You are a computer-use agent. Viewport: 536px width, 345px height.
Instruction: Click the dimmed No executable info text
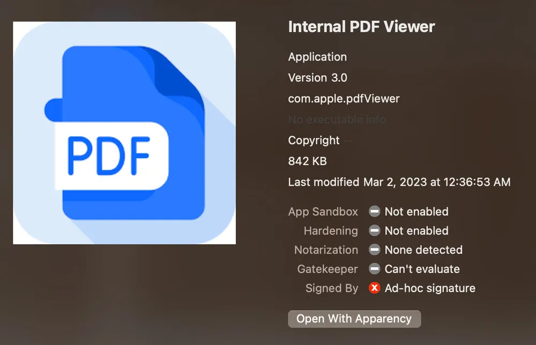[337, 119]
